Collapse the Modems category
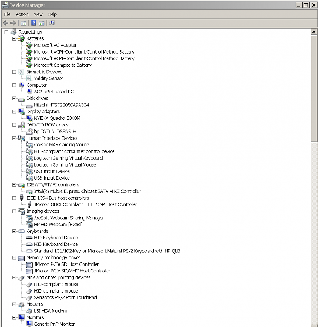Image resolution: width=318 pixels, height=327 pixels. 14,304
